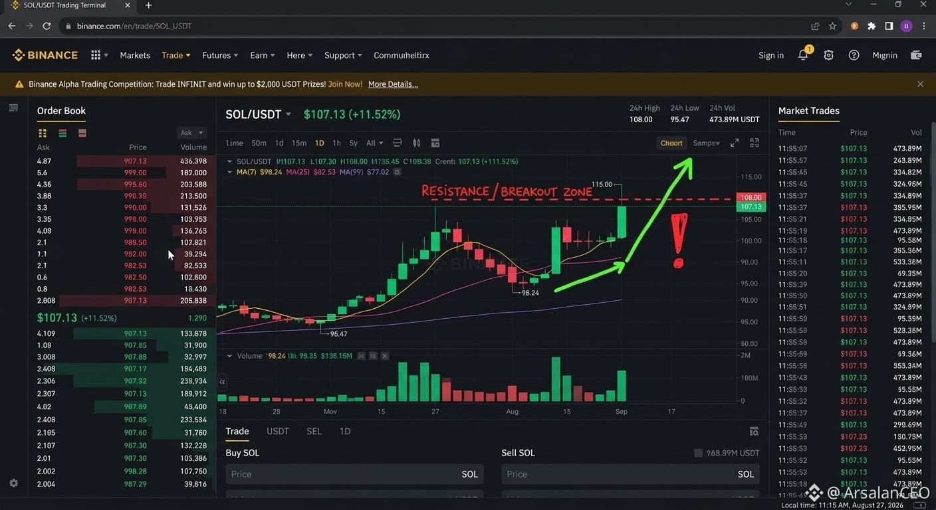Click the order search icon beside Trade tabs
Screen dimensions: 936x510
(754, 432)
